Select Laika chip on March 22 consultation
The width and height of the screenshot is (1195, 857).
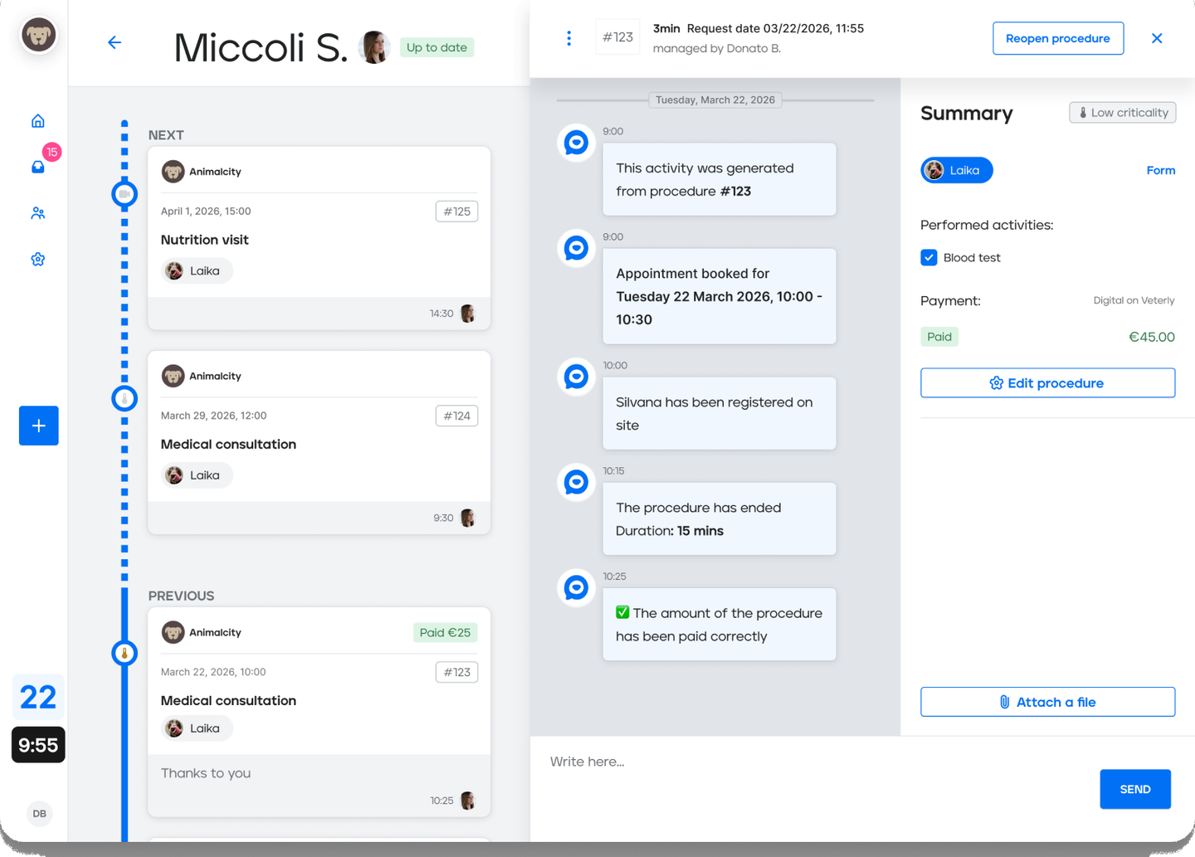[x=197, y=728]
